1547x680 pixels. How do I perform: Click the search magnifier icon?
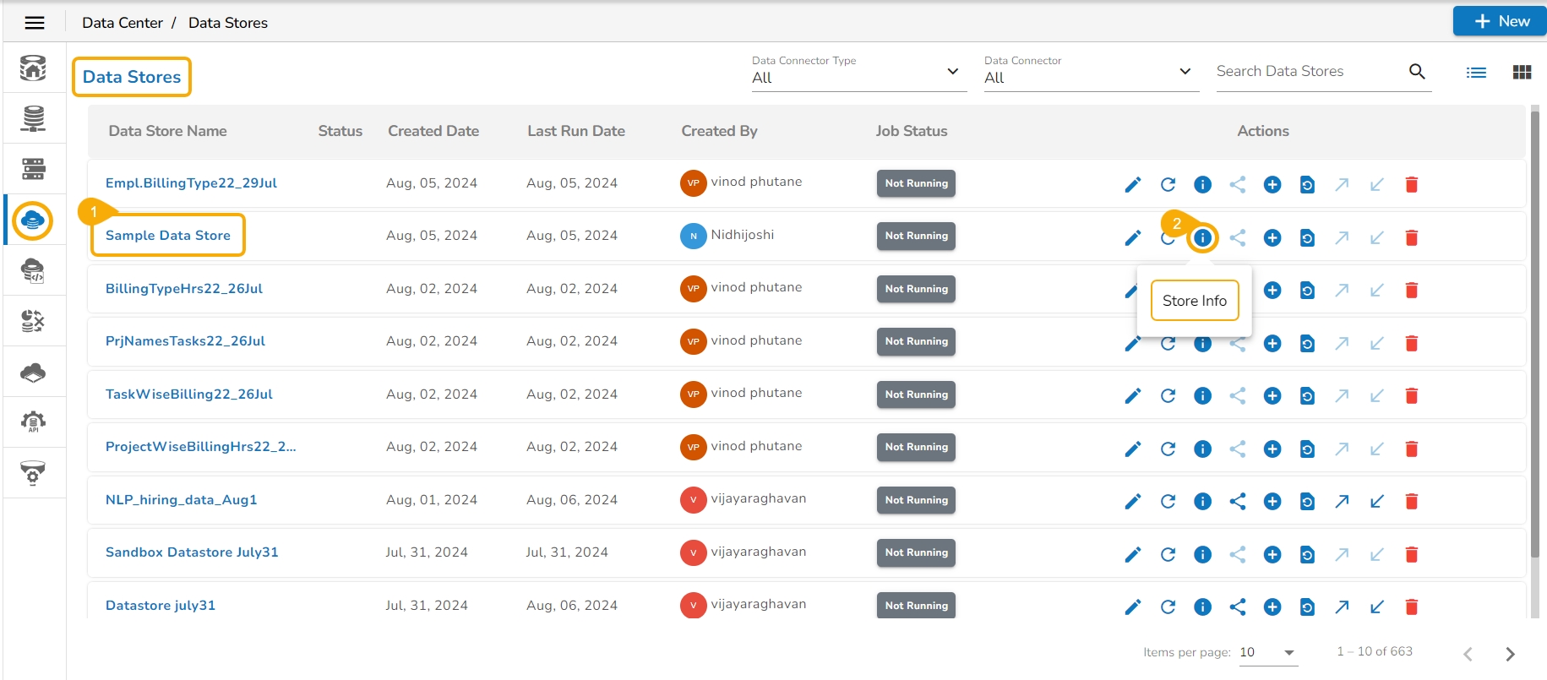pyautogui.click(x=1417, y=72)
